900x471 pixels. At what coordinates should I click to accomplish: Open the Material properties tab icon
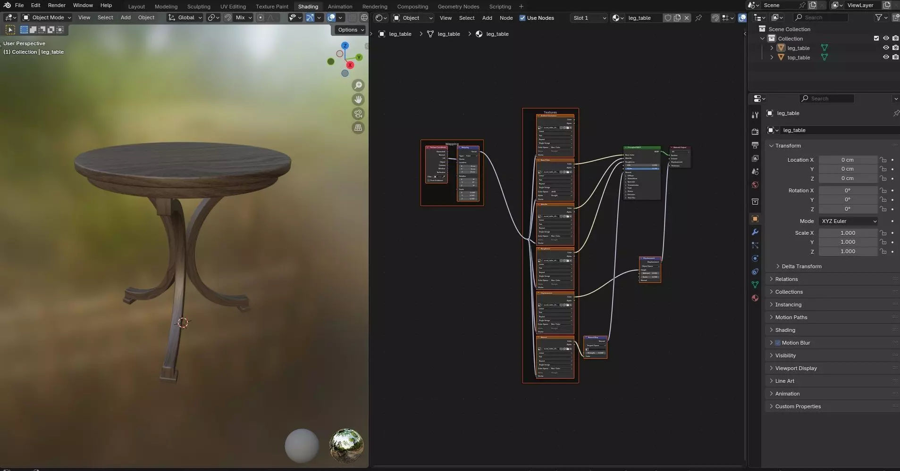click(x=755, y=298)
